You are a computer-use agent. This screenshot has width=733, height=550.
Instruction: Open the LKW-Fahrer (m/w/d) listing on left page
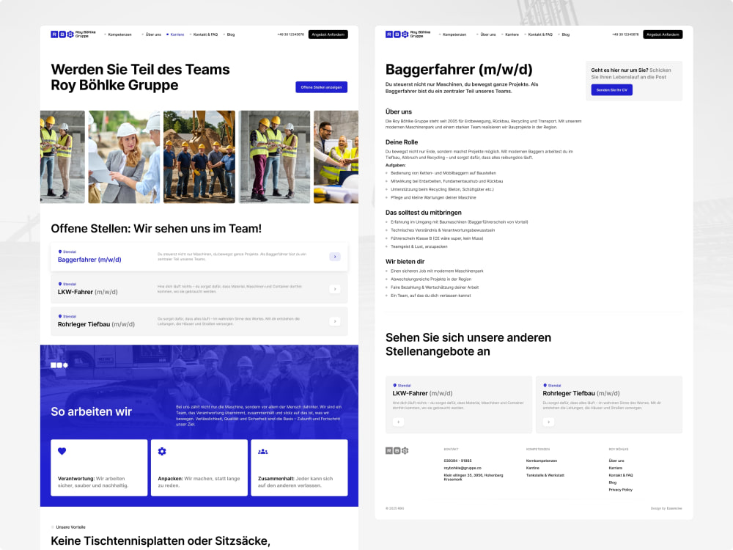(87, 292)
